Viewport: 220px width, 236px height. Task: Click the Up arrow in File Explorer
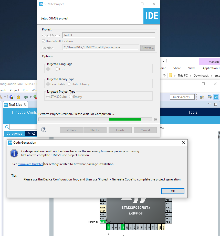164,76
